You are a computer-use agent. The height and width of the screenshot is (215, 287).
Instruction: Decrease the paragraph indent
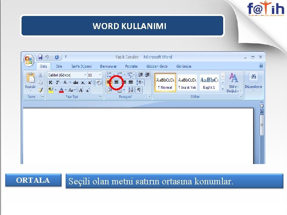tap(140, 75)
